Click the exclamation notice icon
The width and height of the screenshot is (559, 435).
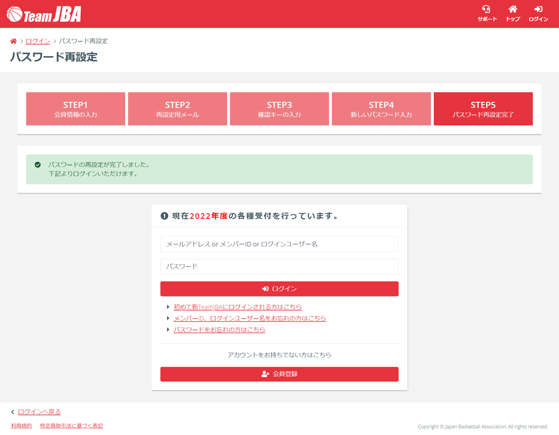(165, 216)
